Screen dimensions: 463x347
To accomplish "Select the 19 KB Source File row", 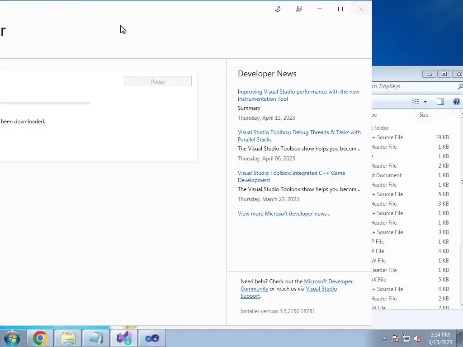I will tap(415, 137).
